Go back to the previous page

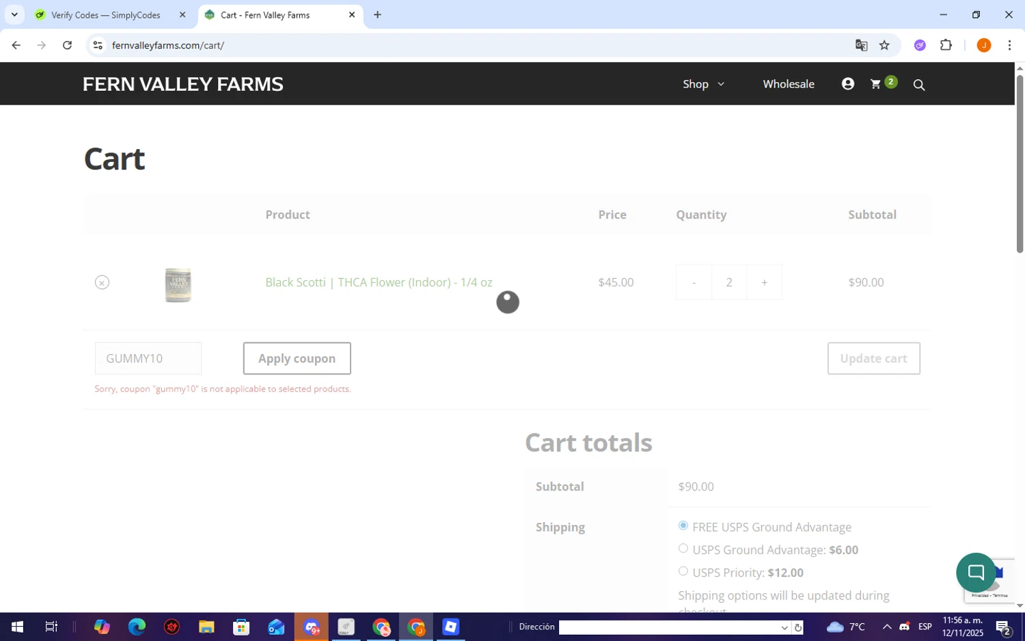coord(16,45)
